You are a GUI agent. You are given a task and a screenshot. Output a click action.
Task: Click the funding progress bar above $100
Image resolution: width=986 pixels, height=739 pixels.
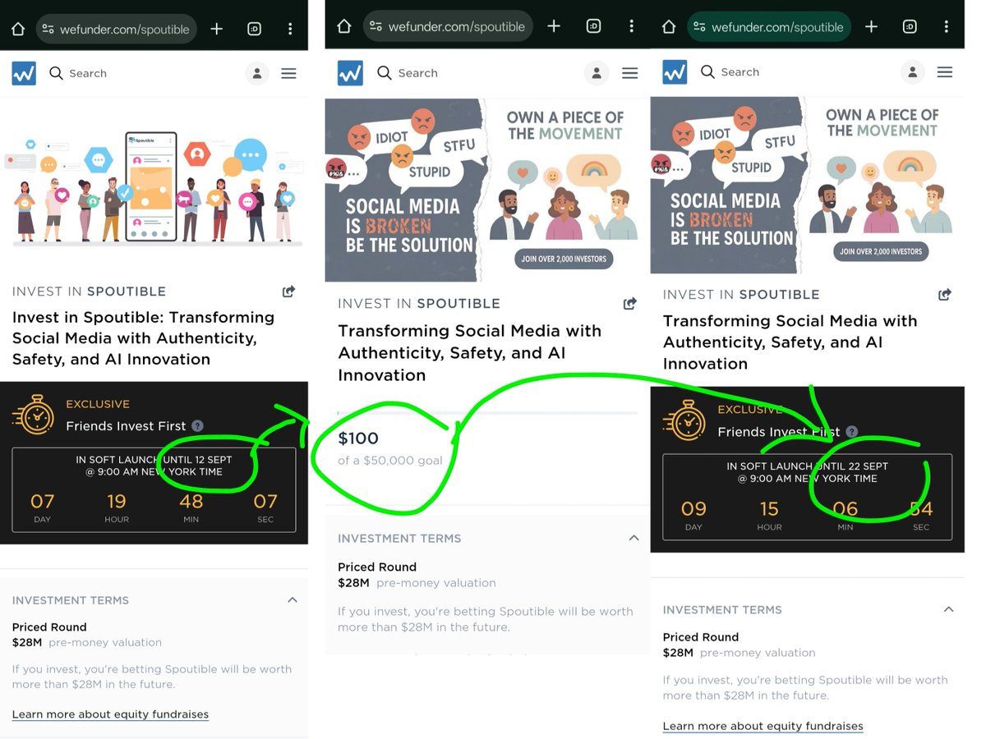tap(487, 412)
